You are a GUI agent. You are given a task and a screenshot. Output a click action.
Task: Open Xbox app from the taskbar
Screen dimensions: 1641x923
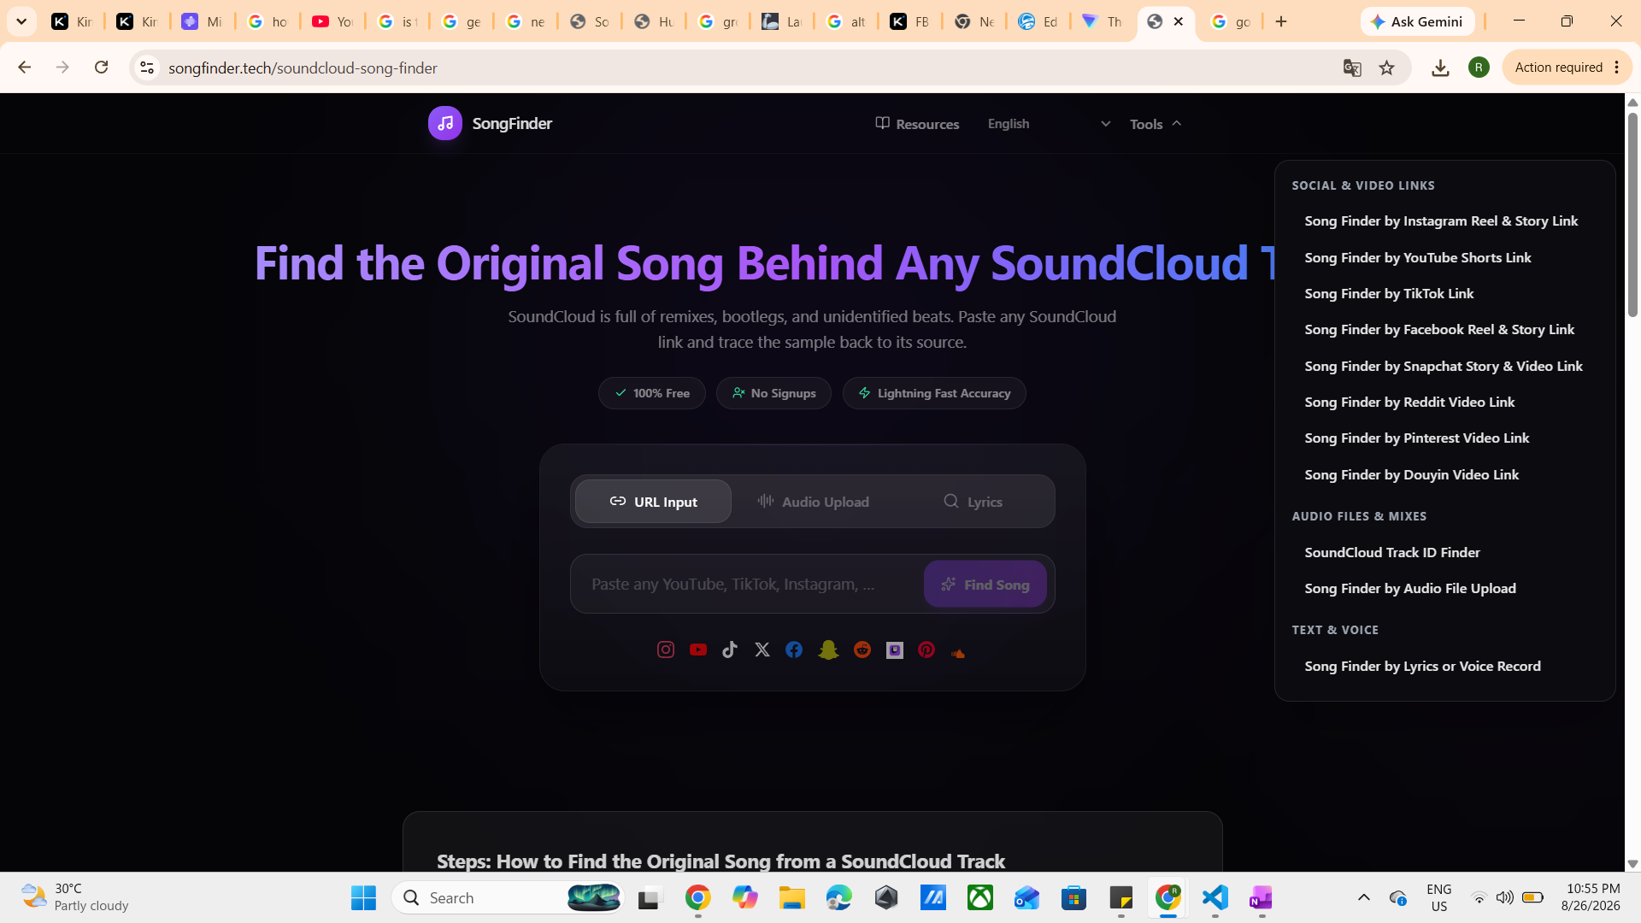click(979, 898)
